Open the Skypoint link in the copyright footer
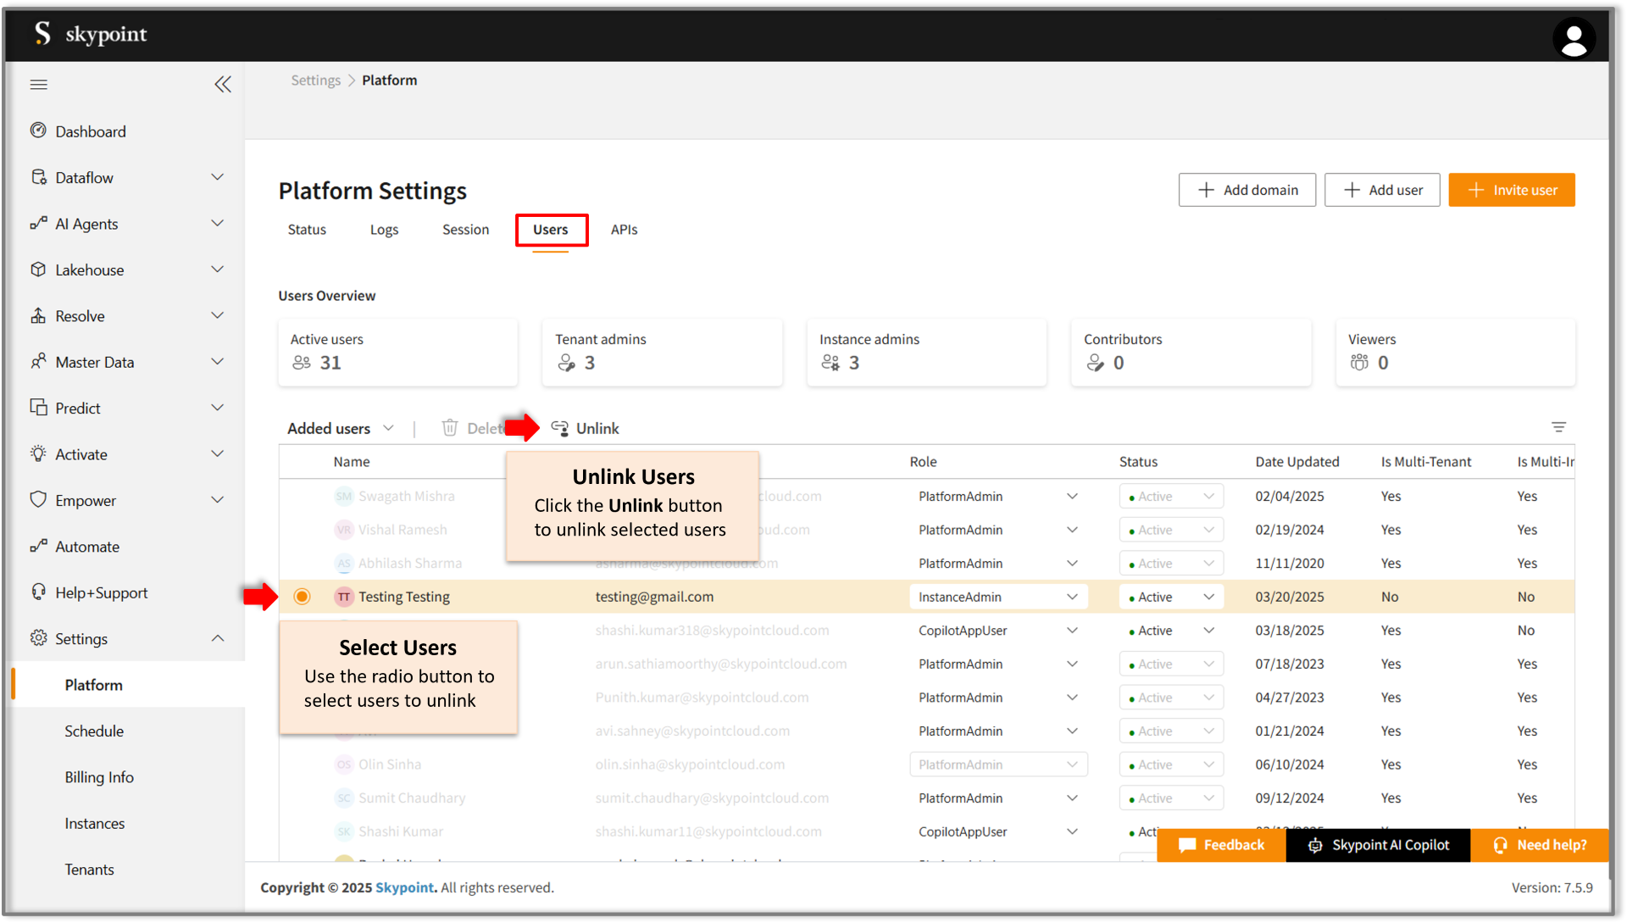This screenshot has height=923, width=1627. pos(404,887)
